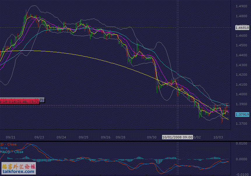Click the 1.4100 price axis label
Image resolution: width=251 pixels, height=176 pixels.
[x=241, y=85]
